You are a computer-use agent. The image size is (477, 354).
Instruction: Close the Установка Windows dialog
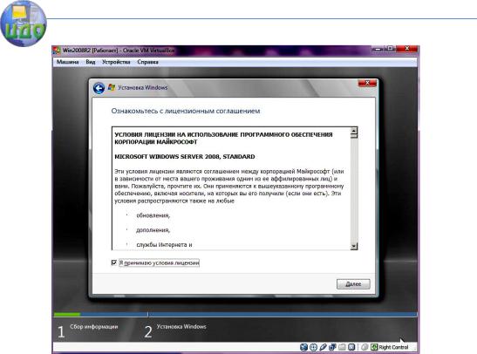(367, 83)
